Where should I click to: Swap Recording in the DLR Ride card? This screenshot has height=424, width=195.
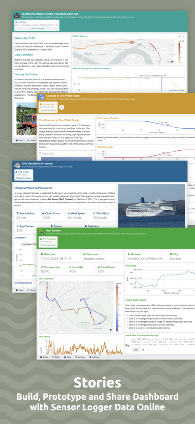pos(37,28)
